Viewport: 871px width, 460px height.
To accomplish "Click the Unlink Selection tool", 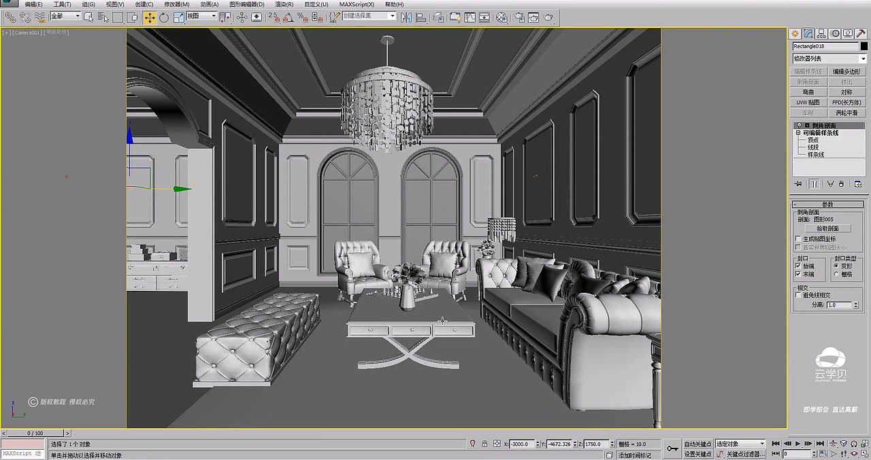I will click(x=25, y=17).
